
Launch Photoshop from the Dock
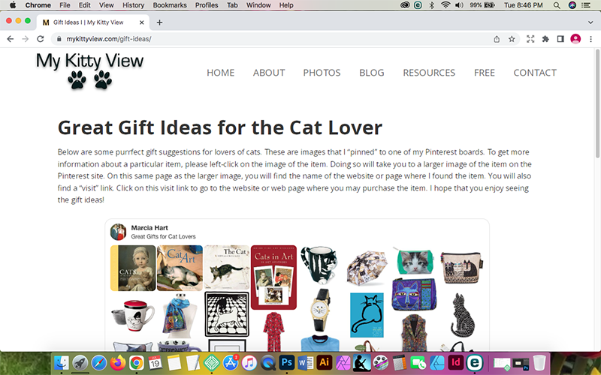pos(286,363)
